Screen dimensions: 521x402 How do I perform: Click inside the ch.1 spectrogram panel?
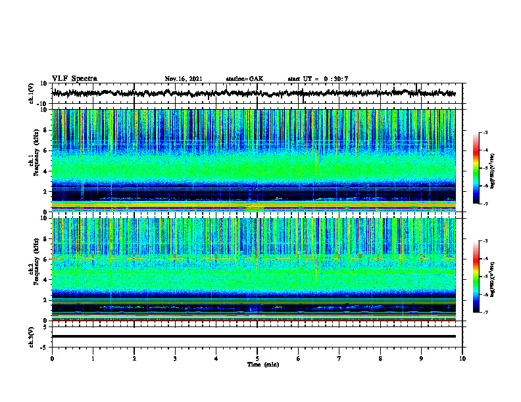(254, 160)
